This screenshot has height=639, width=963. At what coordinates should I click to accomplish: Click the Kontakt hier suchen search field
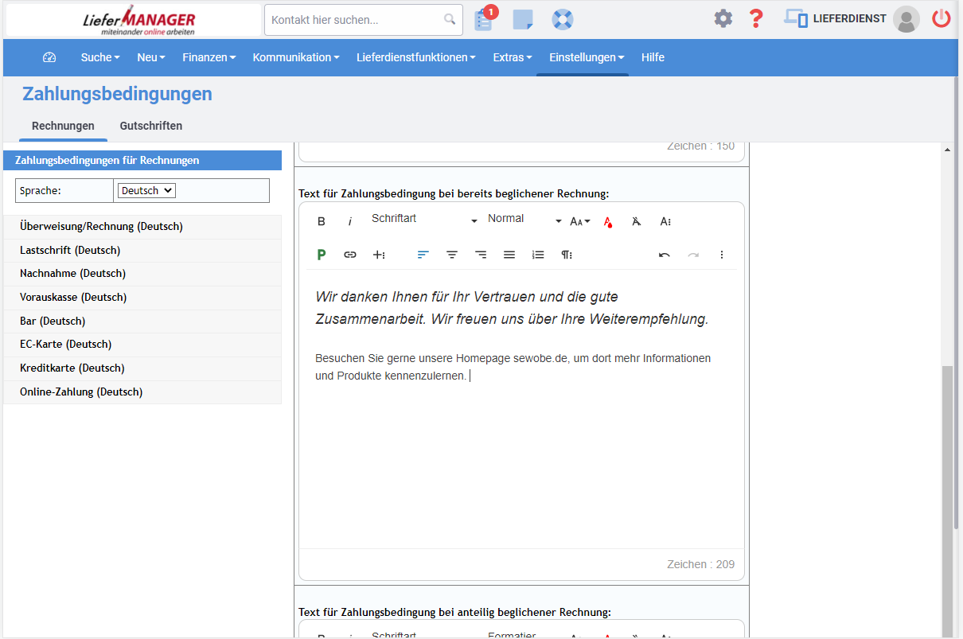[x=355, y=20]
